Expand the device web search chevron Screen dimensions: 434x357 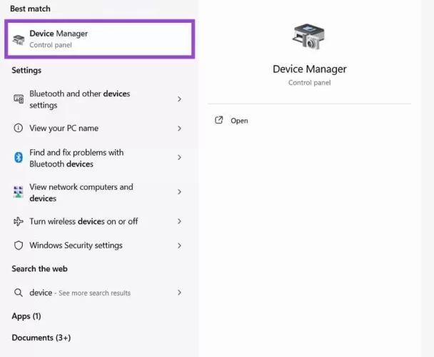click(x=179, y=293)
